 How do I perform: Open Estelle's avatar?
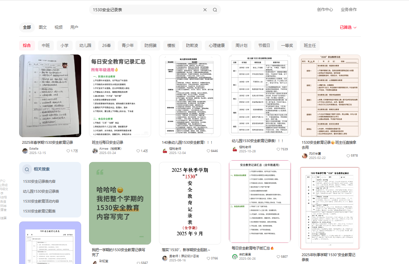(x=25, y=151)
